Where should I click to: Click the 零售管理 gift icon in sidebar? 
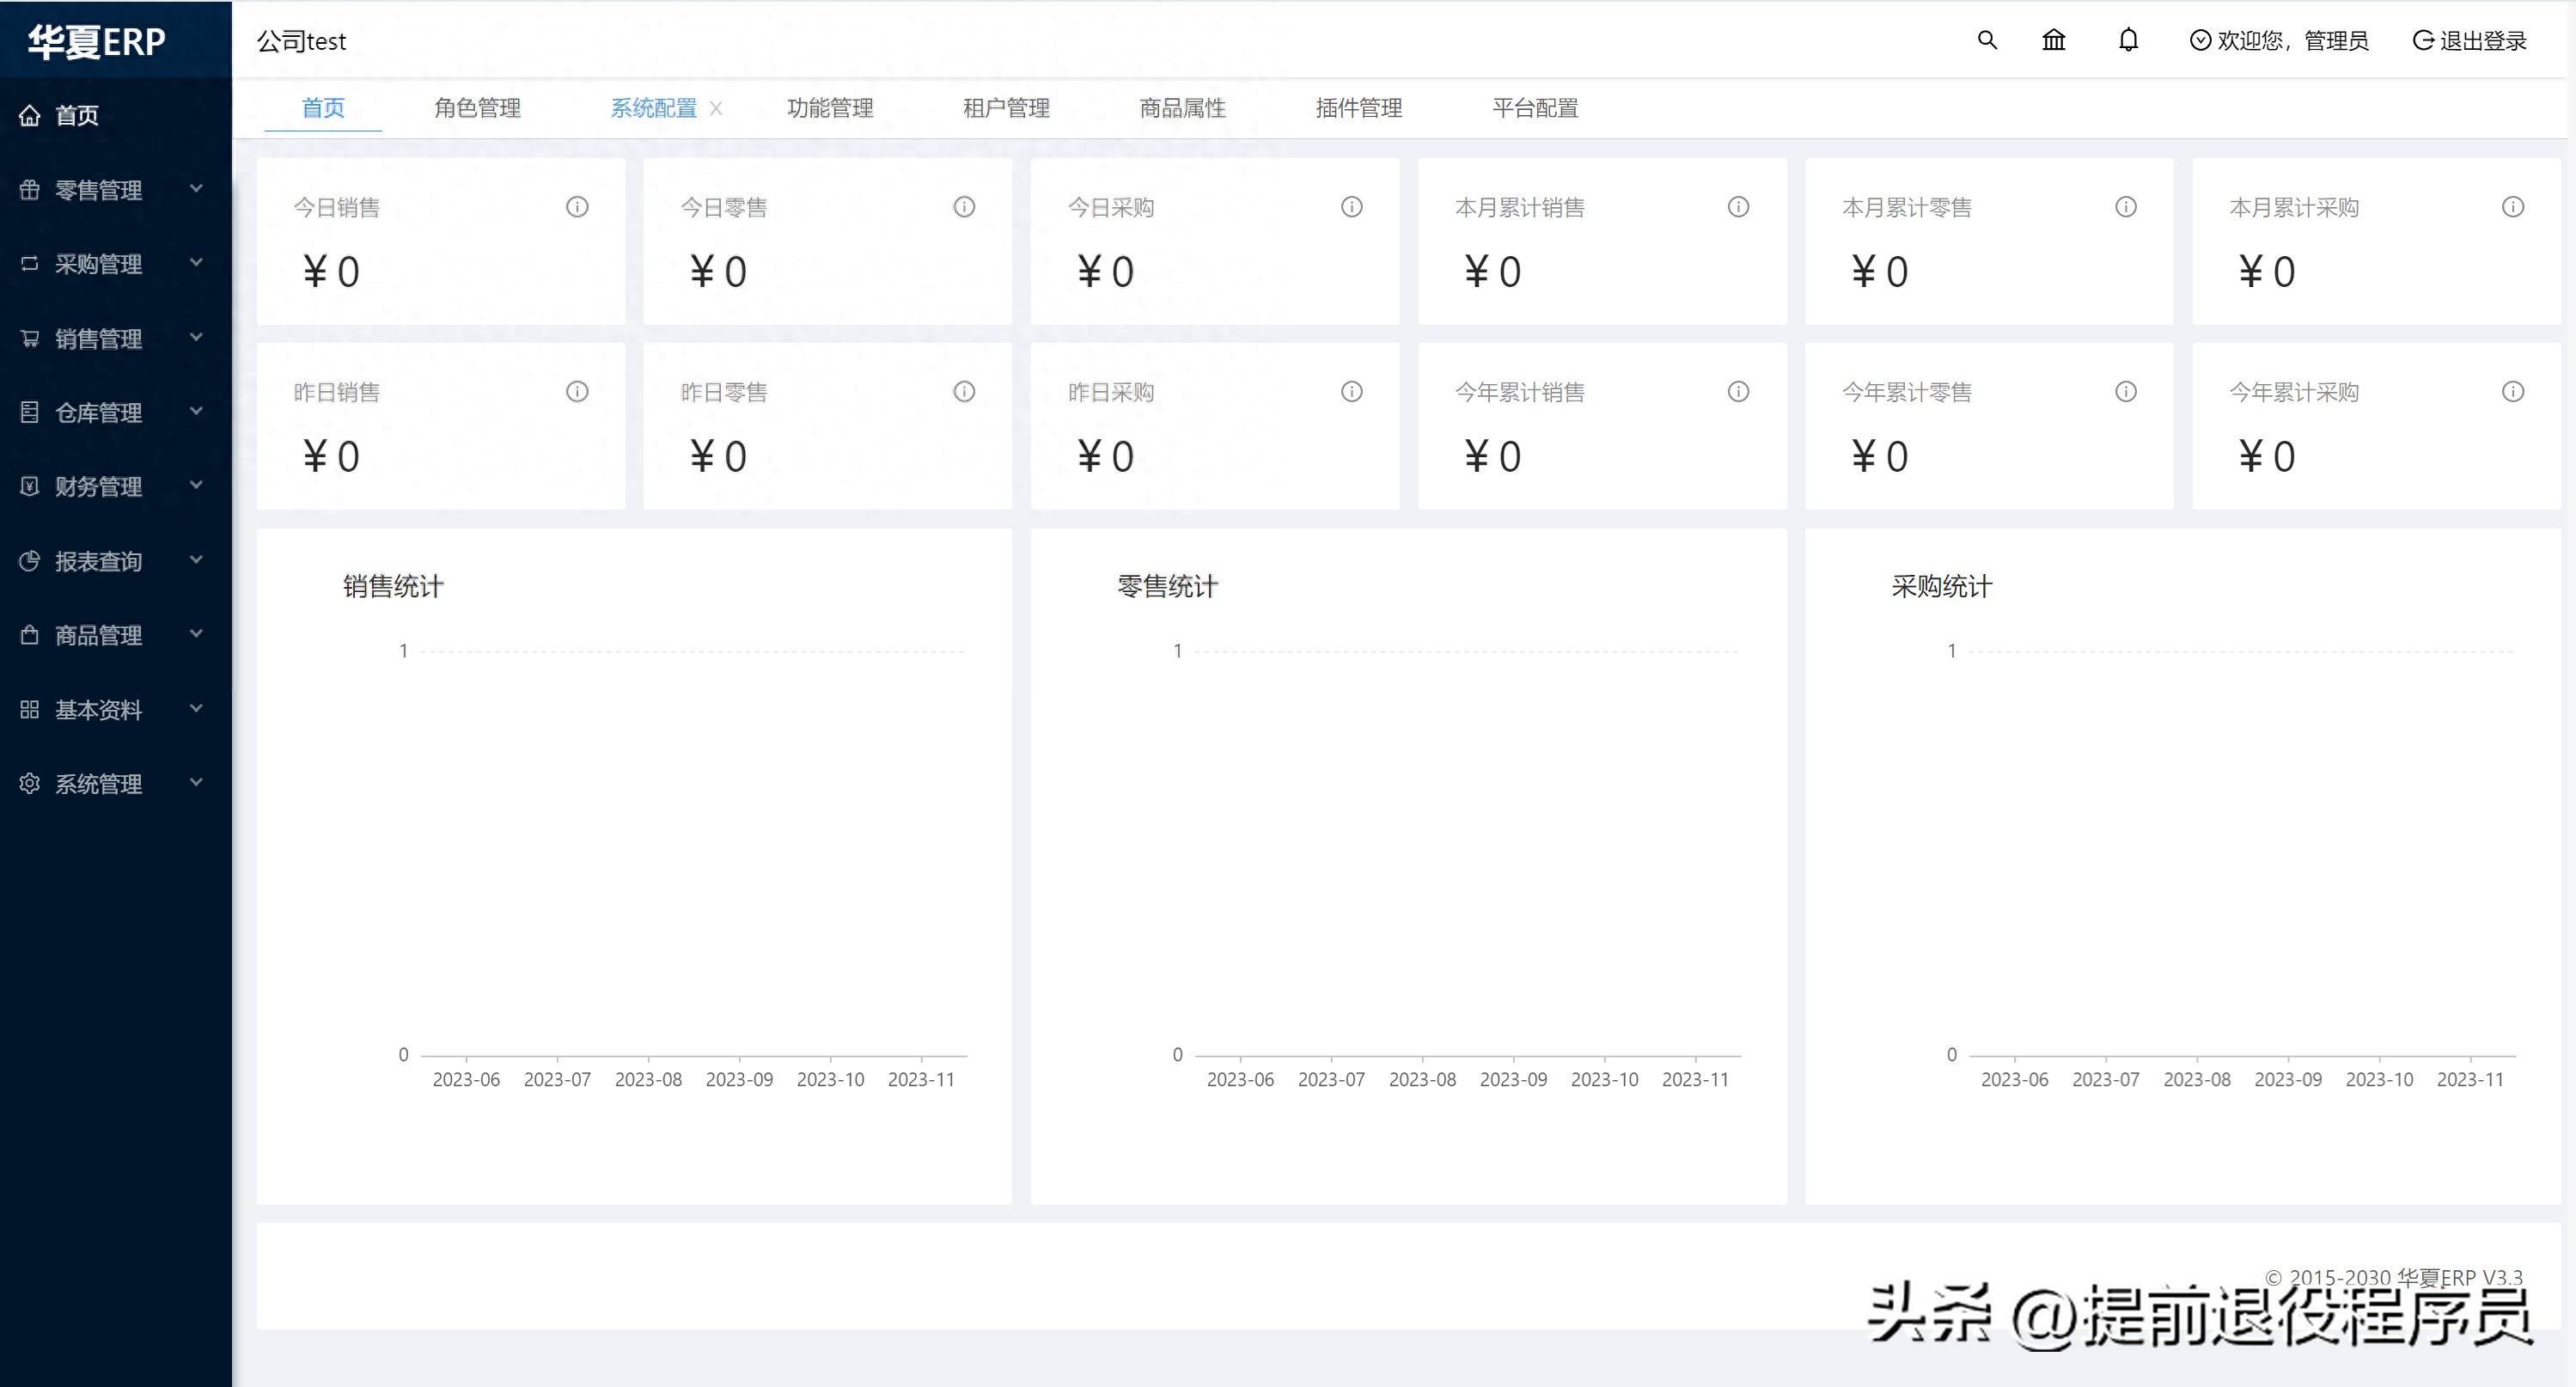pyautogui.click(x=30, y=189)
